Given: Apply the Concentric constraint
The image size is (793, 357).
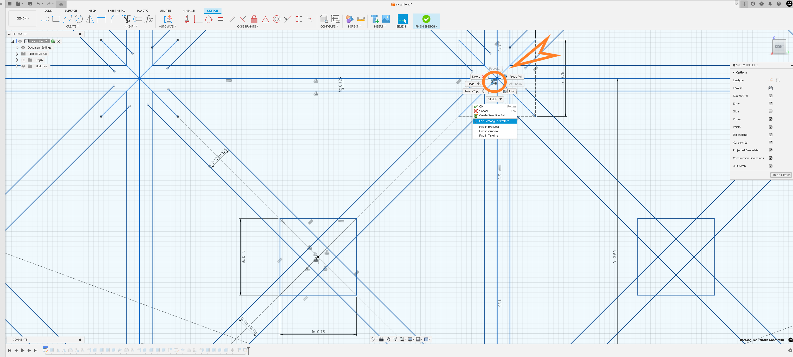Looking at the screenshot, I should [x=276, y=19].
